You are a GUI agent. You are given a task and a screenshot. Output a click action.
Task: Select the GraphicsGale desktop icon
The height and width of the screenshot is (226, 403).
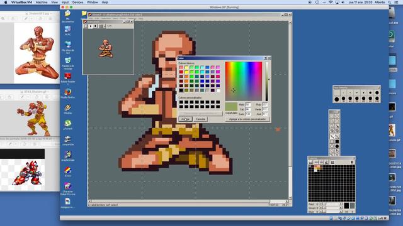point(67,156)
